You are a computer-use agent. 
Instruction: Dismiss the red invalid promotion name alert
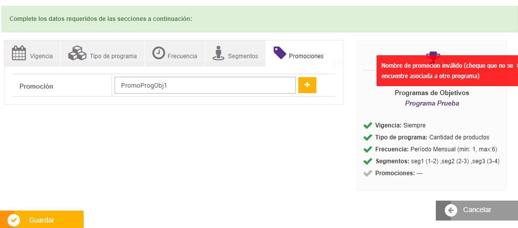pos(516,65)
